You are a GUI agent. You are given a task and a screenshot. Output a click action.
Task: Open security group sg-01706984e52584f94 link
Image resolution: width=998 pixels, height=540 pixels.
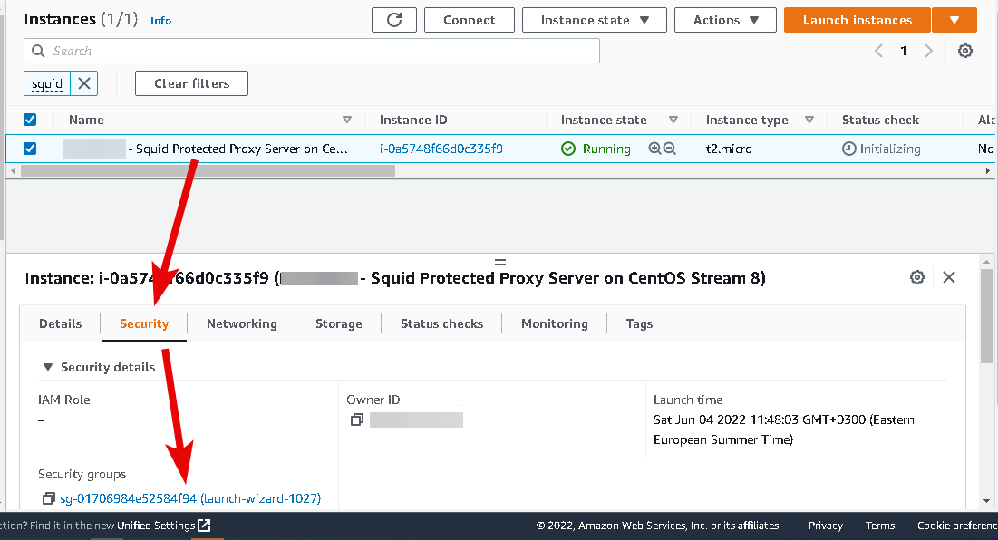click(x=190, y=498)
